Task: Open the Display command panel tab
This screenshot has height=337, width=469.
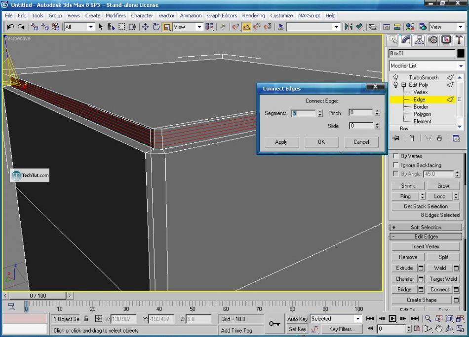Action: point(446,40)
